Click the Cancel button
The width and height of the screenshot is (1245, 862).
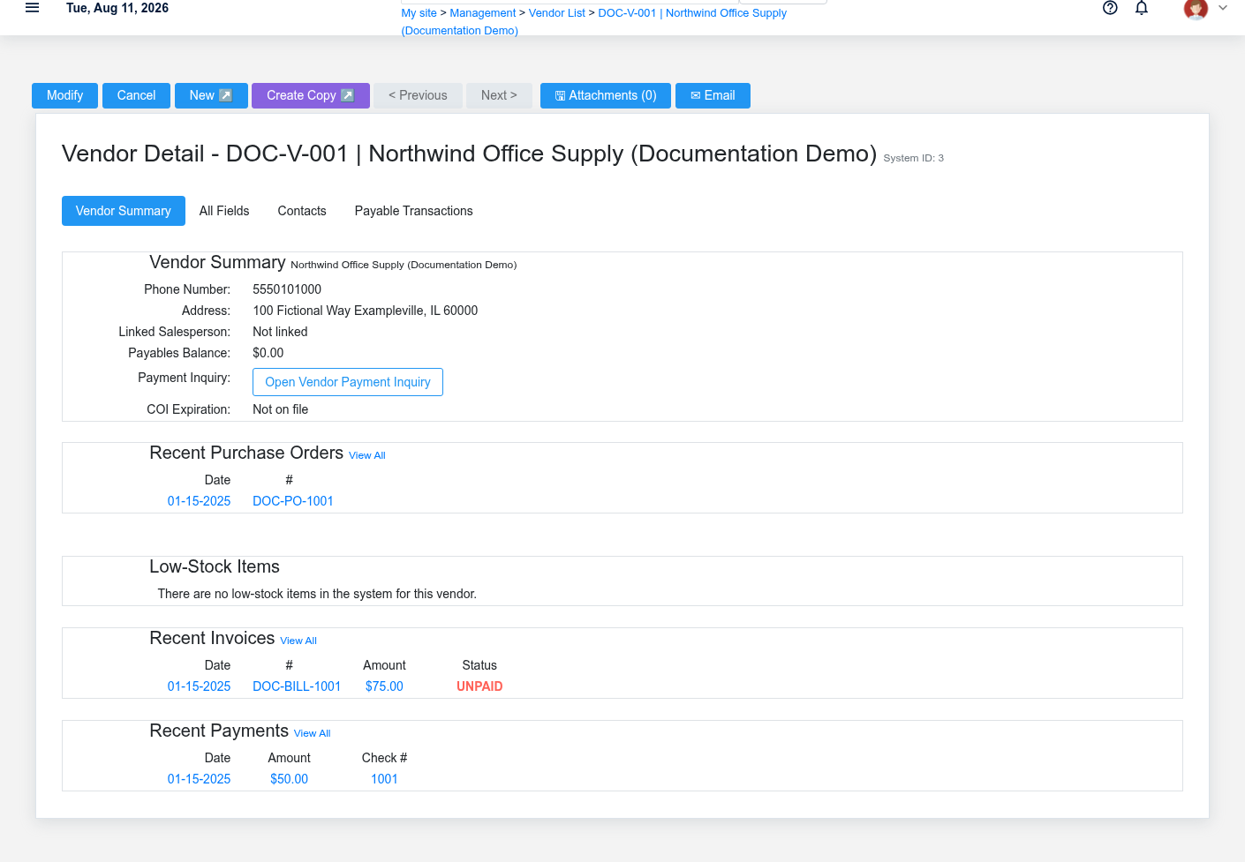click(x=136, y=95)
